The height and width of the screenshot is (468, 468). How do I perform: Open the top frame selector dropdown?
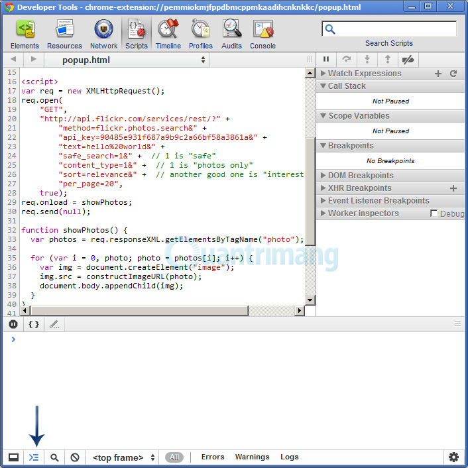pyautogui.click(x=124, y=457)
